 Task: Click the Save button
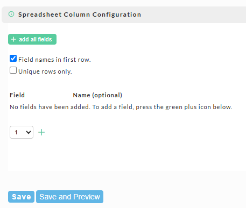(x=21, y=197)
